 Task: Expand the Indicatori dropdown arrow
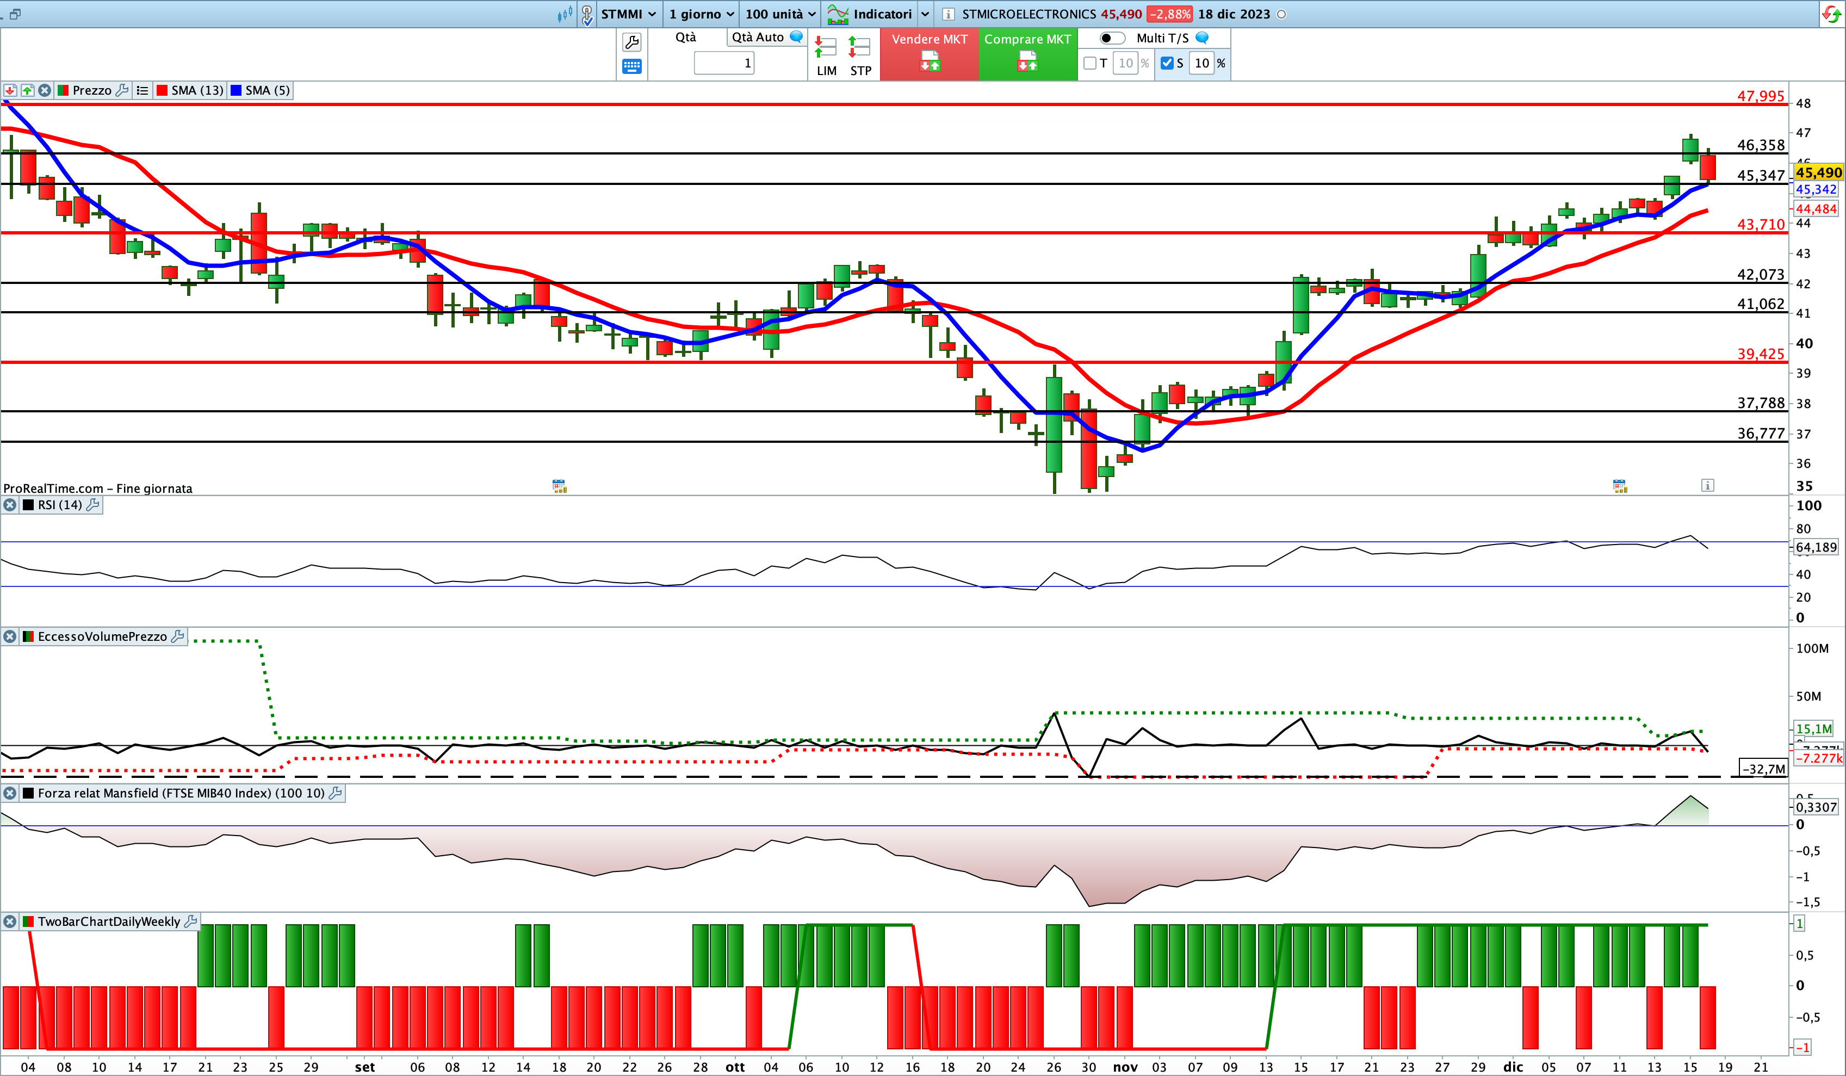(x=925, y=14)
